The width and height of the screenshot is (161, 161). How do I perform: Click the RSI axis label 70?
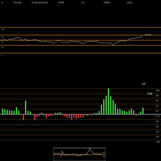click(x=2, y=37)
